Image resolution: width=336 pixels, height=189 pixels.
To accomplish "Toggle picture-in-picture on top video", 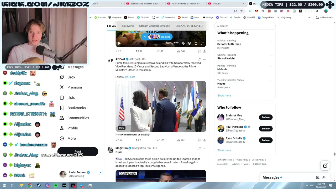I will tap(196, 43).
